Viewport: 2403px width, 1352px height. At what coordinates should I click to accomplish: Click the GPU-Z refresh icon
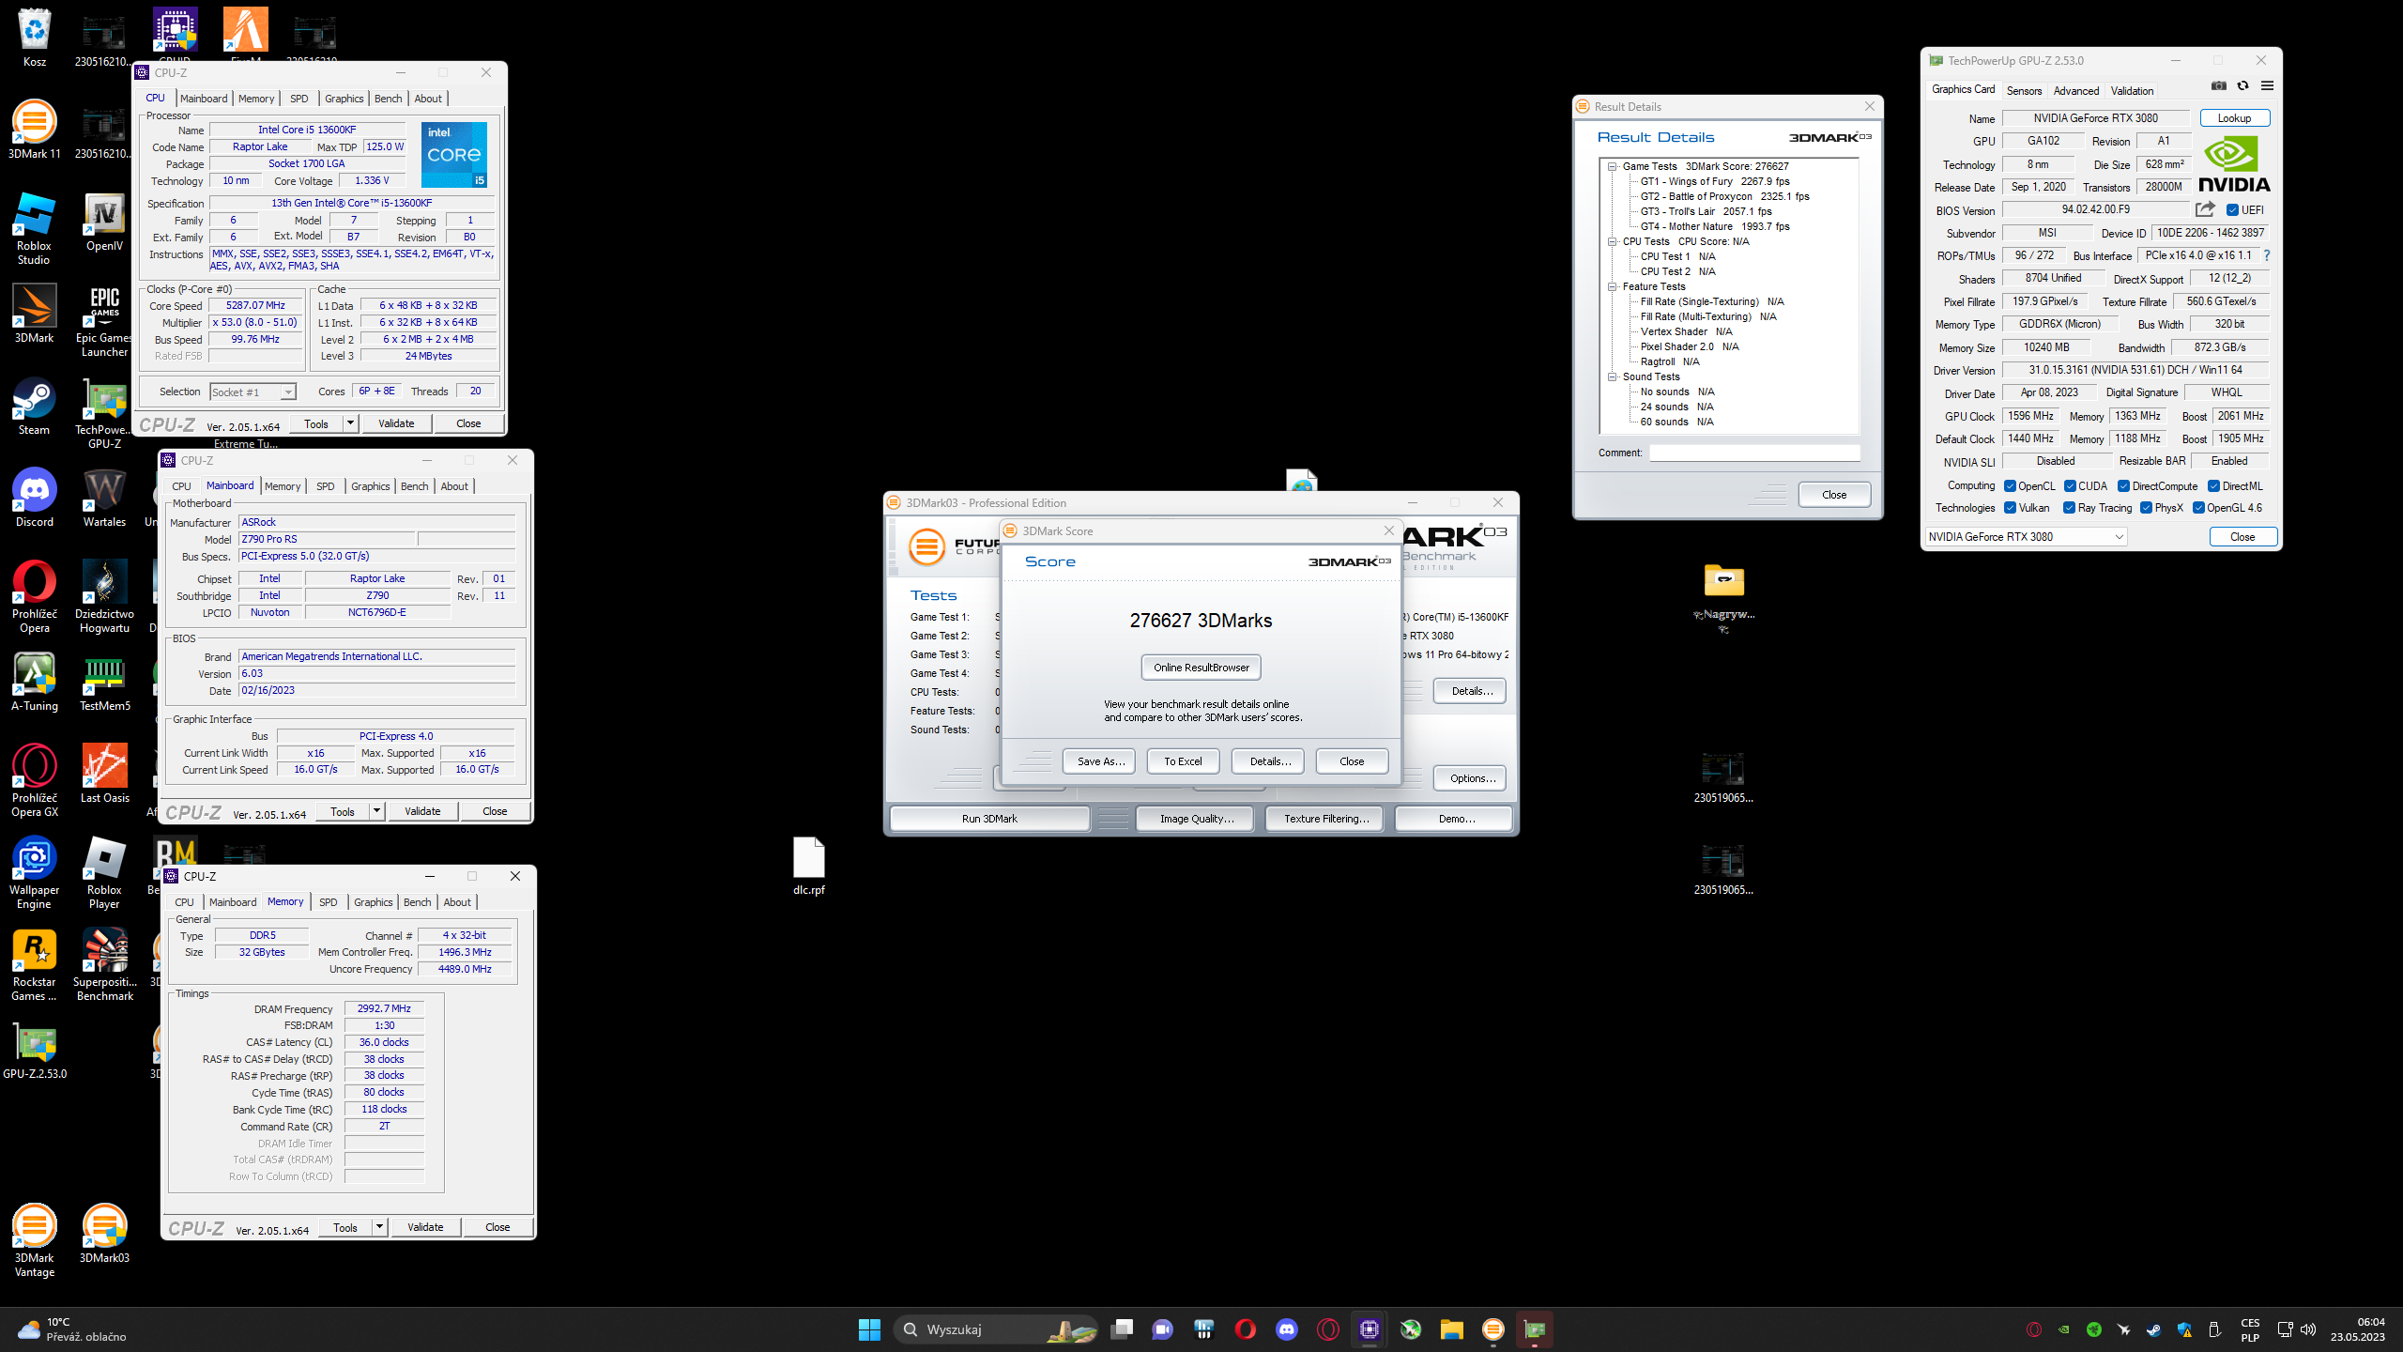coord(2242,85)
